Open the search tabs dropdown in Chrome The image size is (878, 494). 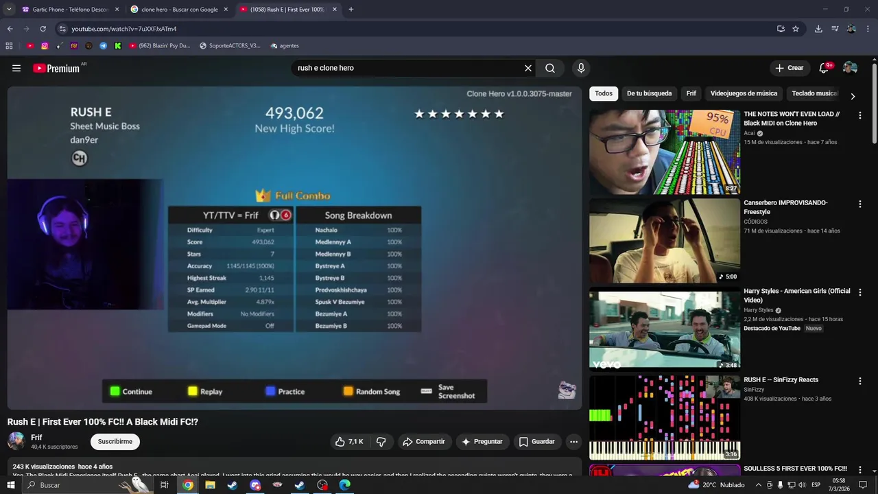coord(9,10)
